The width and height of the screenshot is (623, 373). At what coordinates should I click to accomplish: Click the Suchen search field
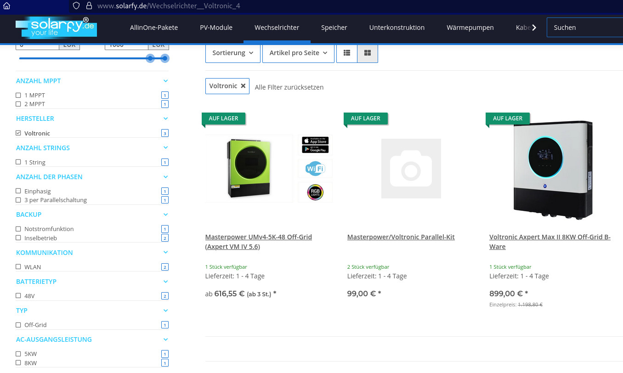(x=584, y=28)
